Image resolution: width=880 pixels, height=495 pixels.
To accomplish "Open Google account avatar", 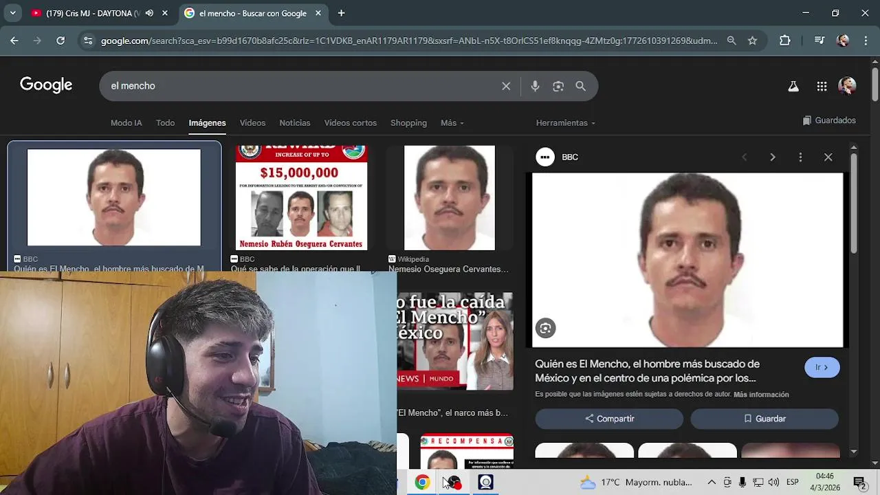I will (847, 86).
